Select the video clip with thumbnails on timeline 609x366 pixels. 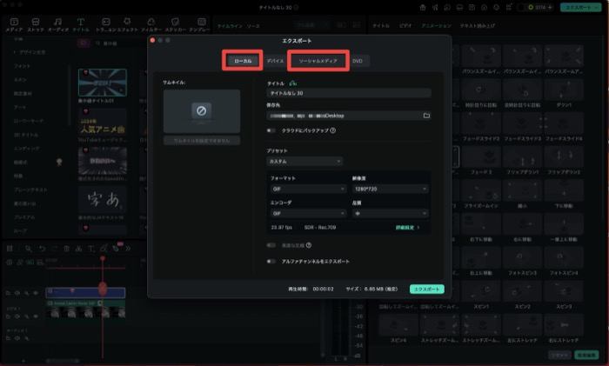click(x=85, y=309)
